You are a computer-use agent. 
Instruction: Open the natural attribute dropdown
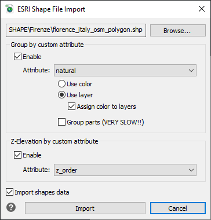125,71
